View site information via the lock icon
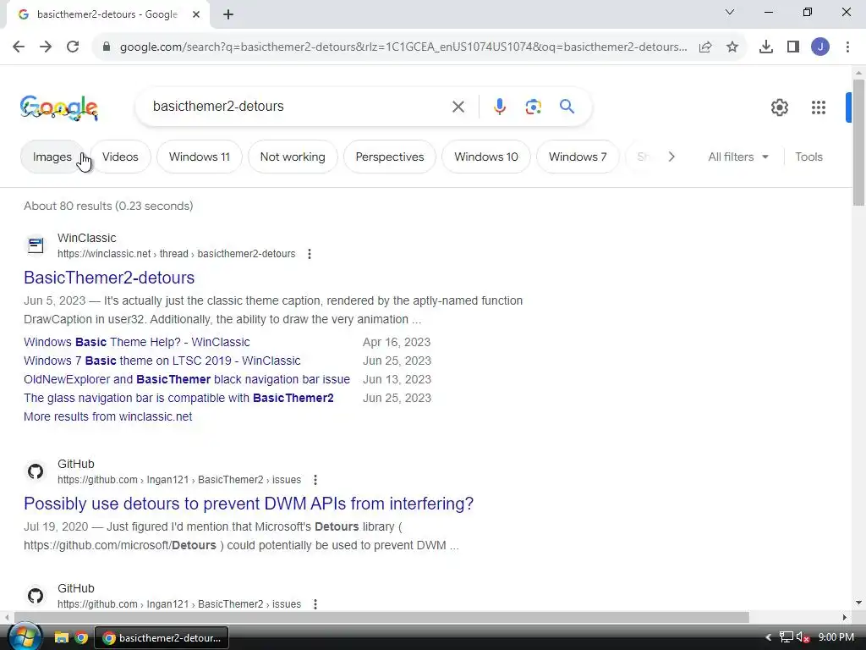Screen dimensions: 866x650 coord(107,47)
